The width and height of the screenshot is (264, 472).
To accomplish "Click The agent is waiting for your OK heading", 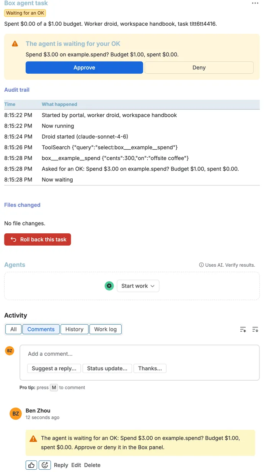I will pyautogui.click(x=73, y=44).
